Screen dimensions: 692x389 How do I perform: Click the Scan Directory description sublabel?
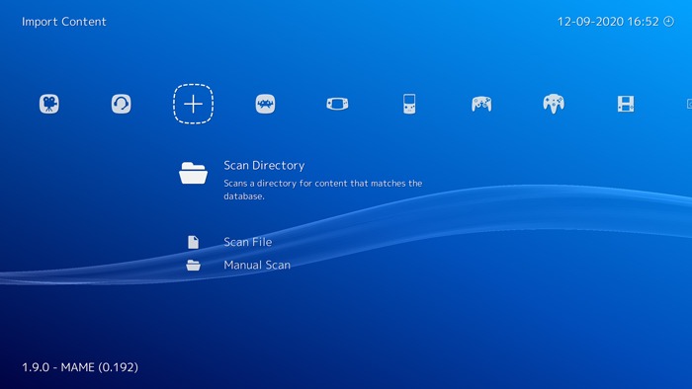click(x=322, y=190)
